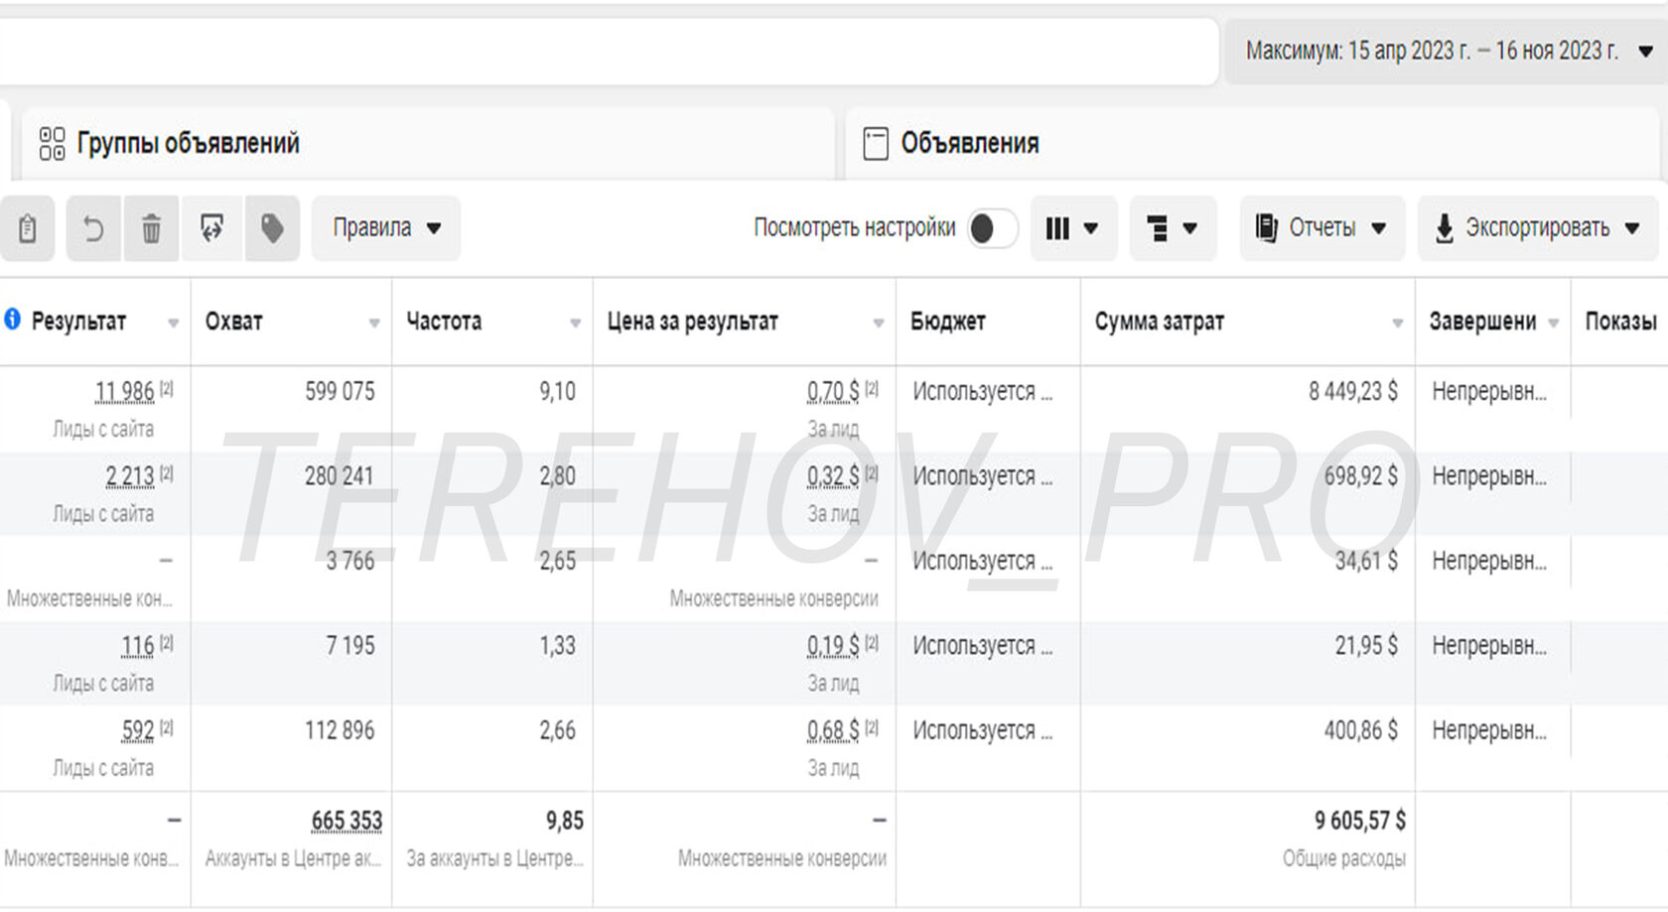The width and height of the screenshot is (1668, 912).
Task: Click the total spend 9 605,57 $
Action: point(1360,821)
